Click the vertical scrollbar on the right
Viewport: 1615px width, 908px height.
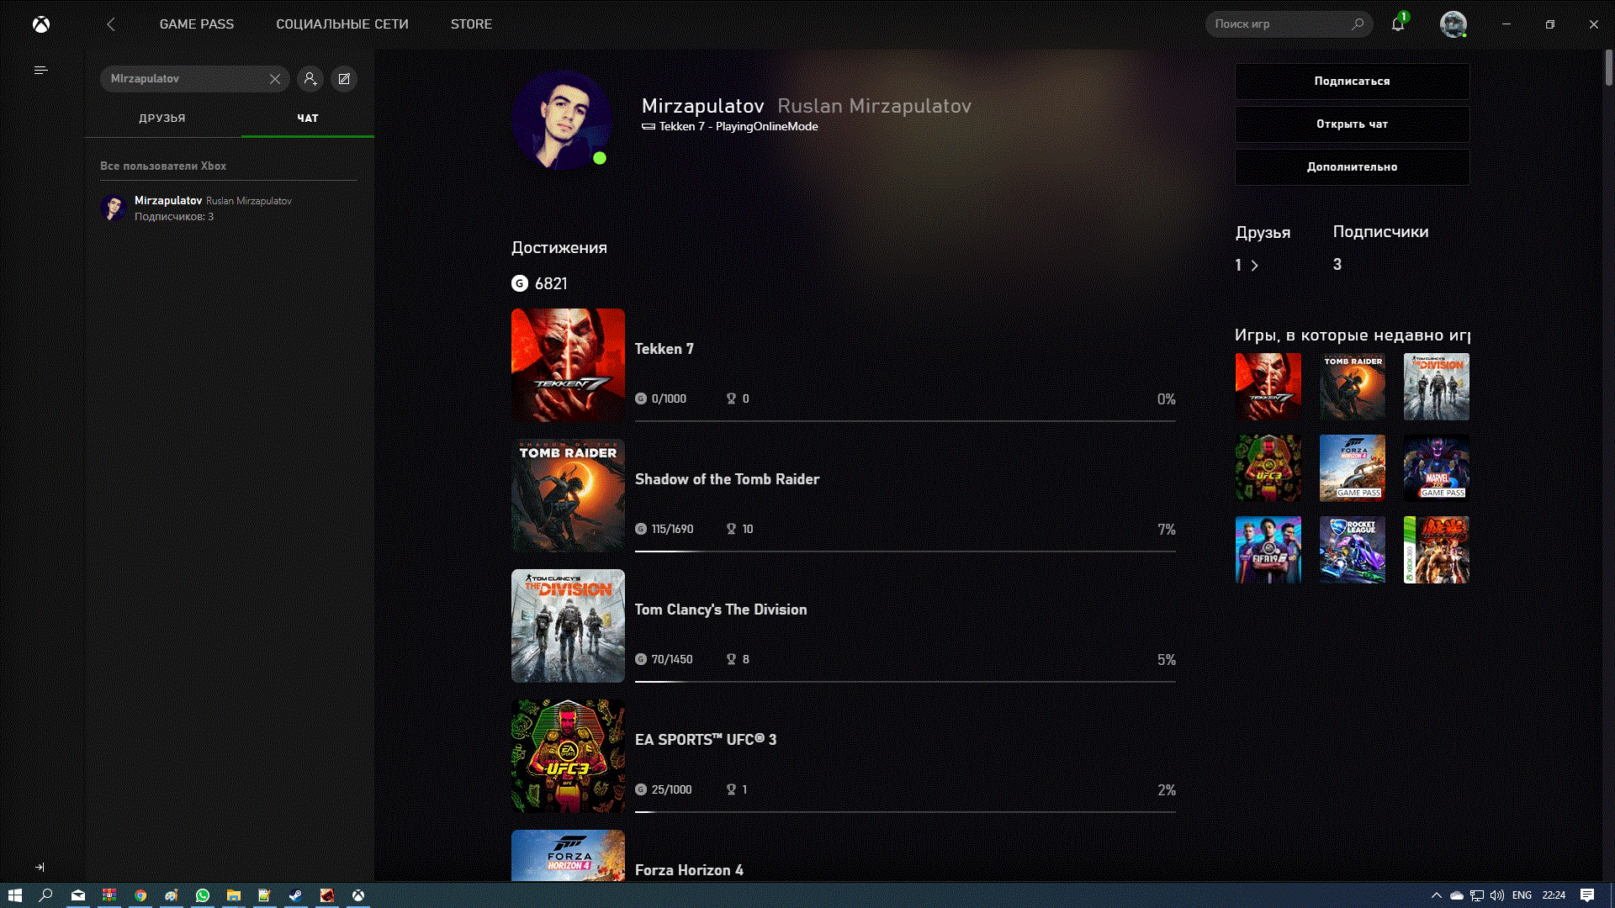pyautogui.click(x=1607, y=67)
